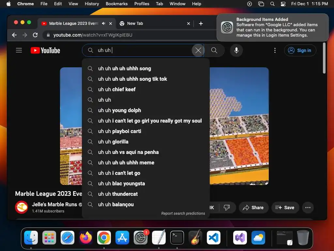Screen dimensions: 334x251
Task: Choose the 'uh uh young dolph' suggestion
Action: (x=146, y=110)
